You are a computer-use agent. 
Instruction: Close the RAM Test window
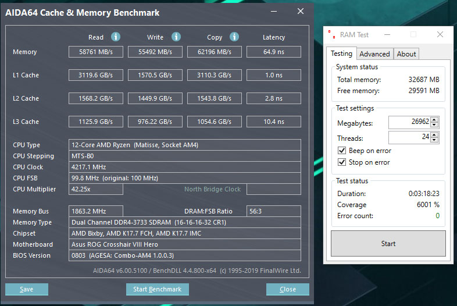(x=440, y=34)
